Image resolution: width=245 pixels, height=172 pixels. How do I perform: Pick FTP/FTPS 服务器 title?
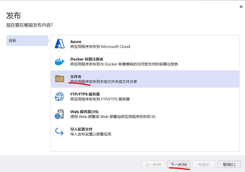click(x=85, y=94)
